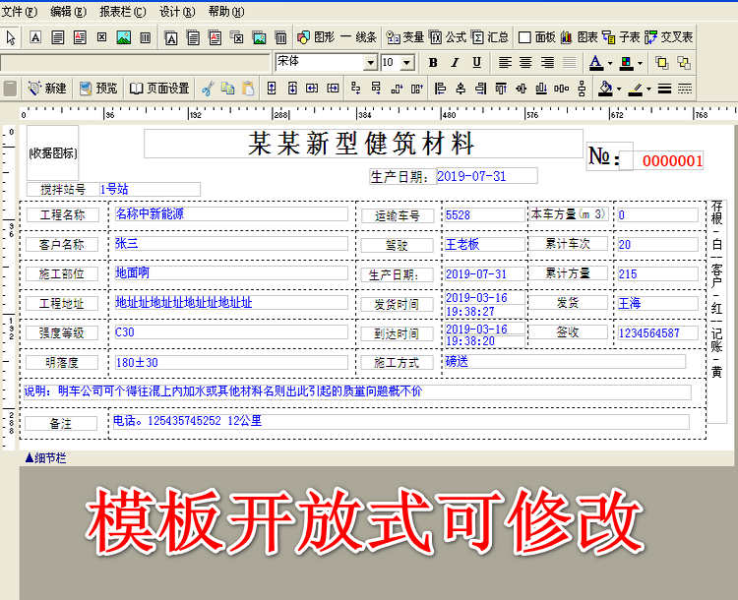The height and width of the screenshot is (600, 738).
Task: Center-align the text
Action: pyautogui.click(x=525, y=63)
